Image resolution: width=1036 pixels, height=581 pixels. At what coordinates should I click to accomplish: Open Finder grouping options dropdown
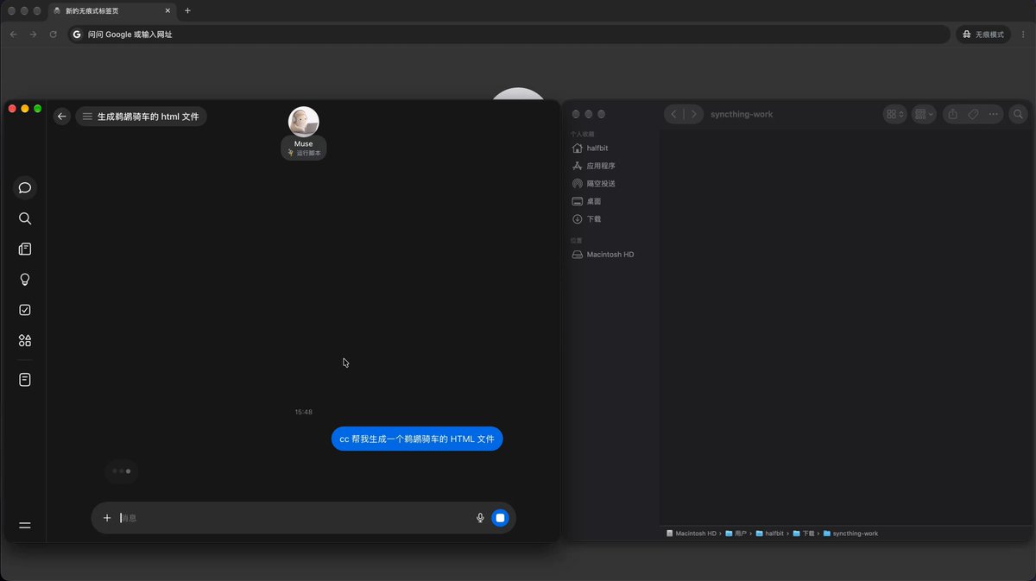pos(924,114)
